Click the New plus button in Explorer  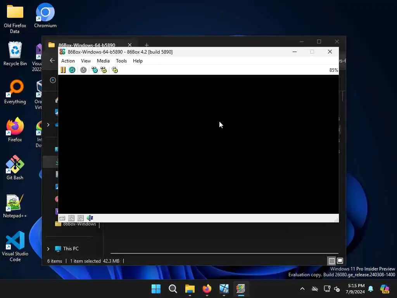(x=53, y=80)
